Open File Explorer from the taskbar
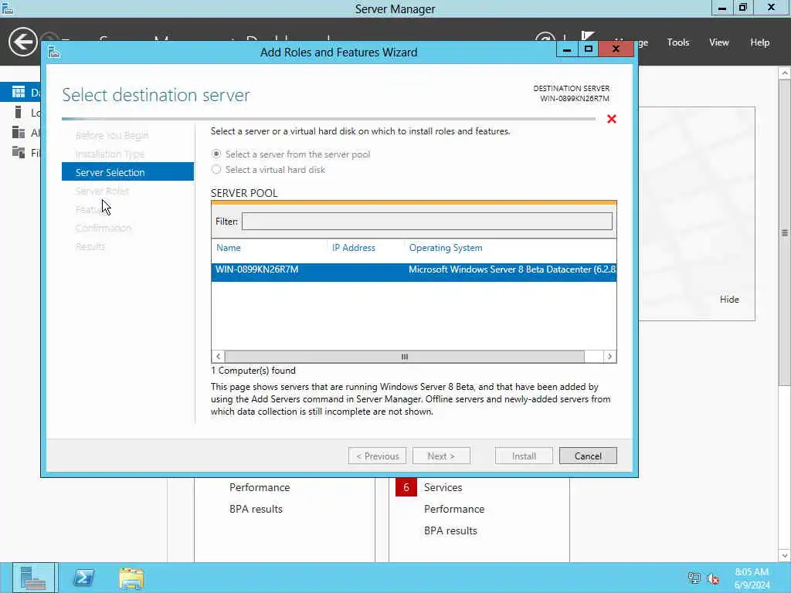The width and height of the screenshot is (791, 593). 131,578
